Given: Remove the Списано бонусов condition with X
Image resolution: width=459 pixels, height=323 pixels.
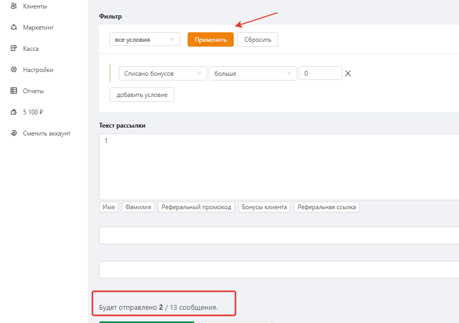Looking at the screenshot, I should tap(348, 74).
